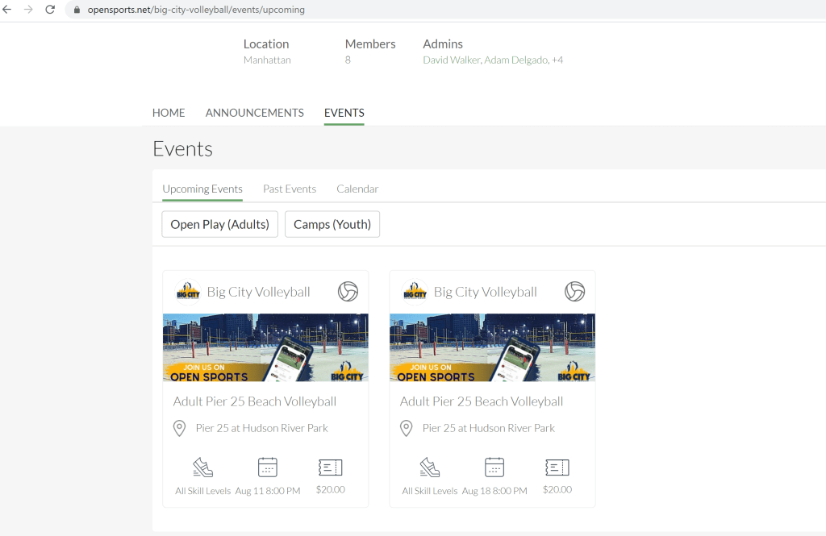This screenshot has height=536, width=826.
Task: Click Pier 25 at Hudson River Park, Aug 18 card
Action: click(488, 428)
